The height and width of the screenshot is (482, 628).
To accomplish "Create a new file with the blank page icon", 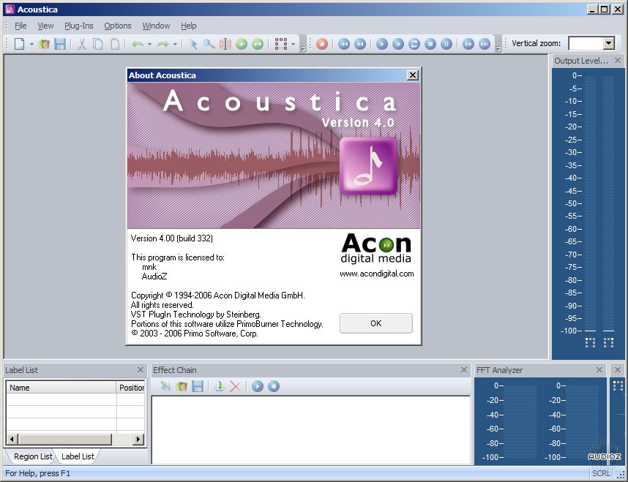I will click(x=19, y=44).
